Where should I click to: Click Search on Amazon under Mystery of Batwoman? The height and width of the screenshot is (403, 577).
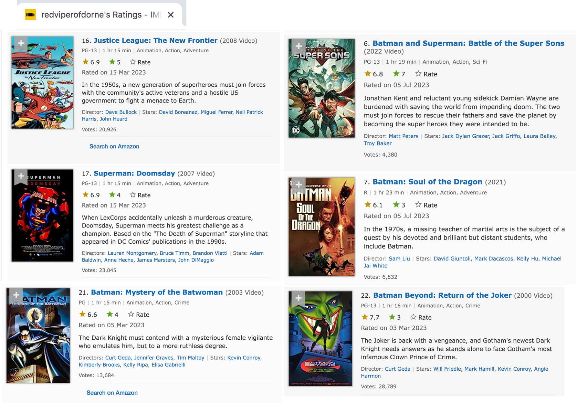112,393
